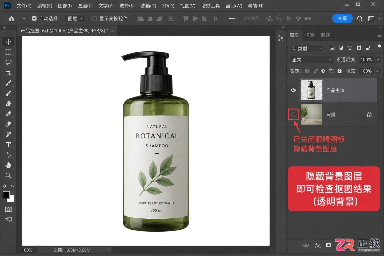Open the 文件(F) menu

(x=24, y=6)
